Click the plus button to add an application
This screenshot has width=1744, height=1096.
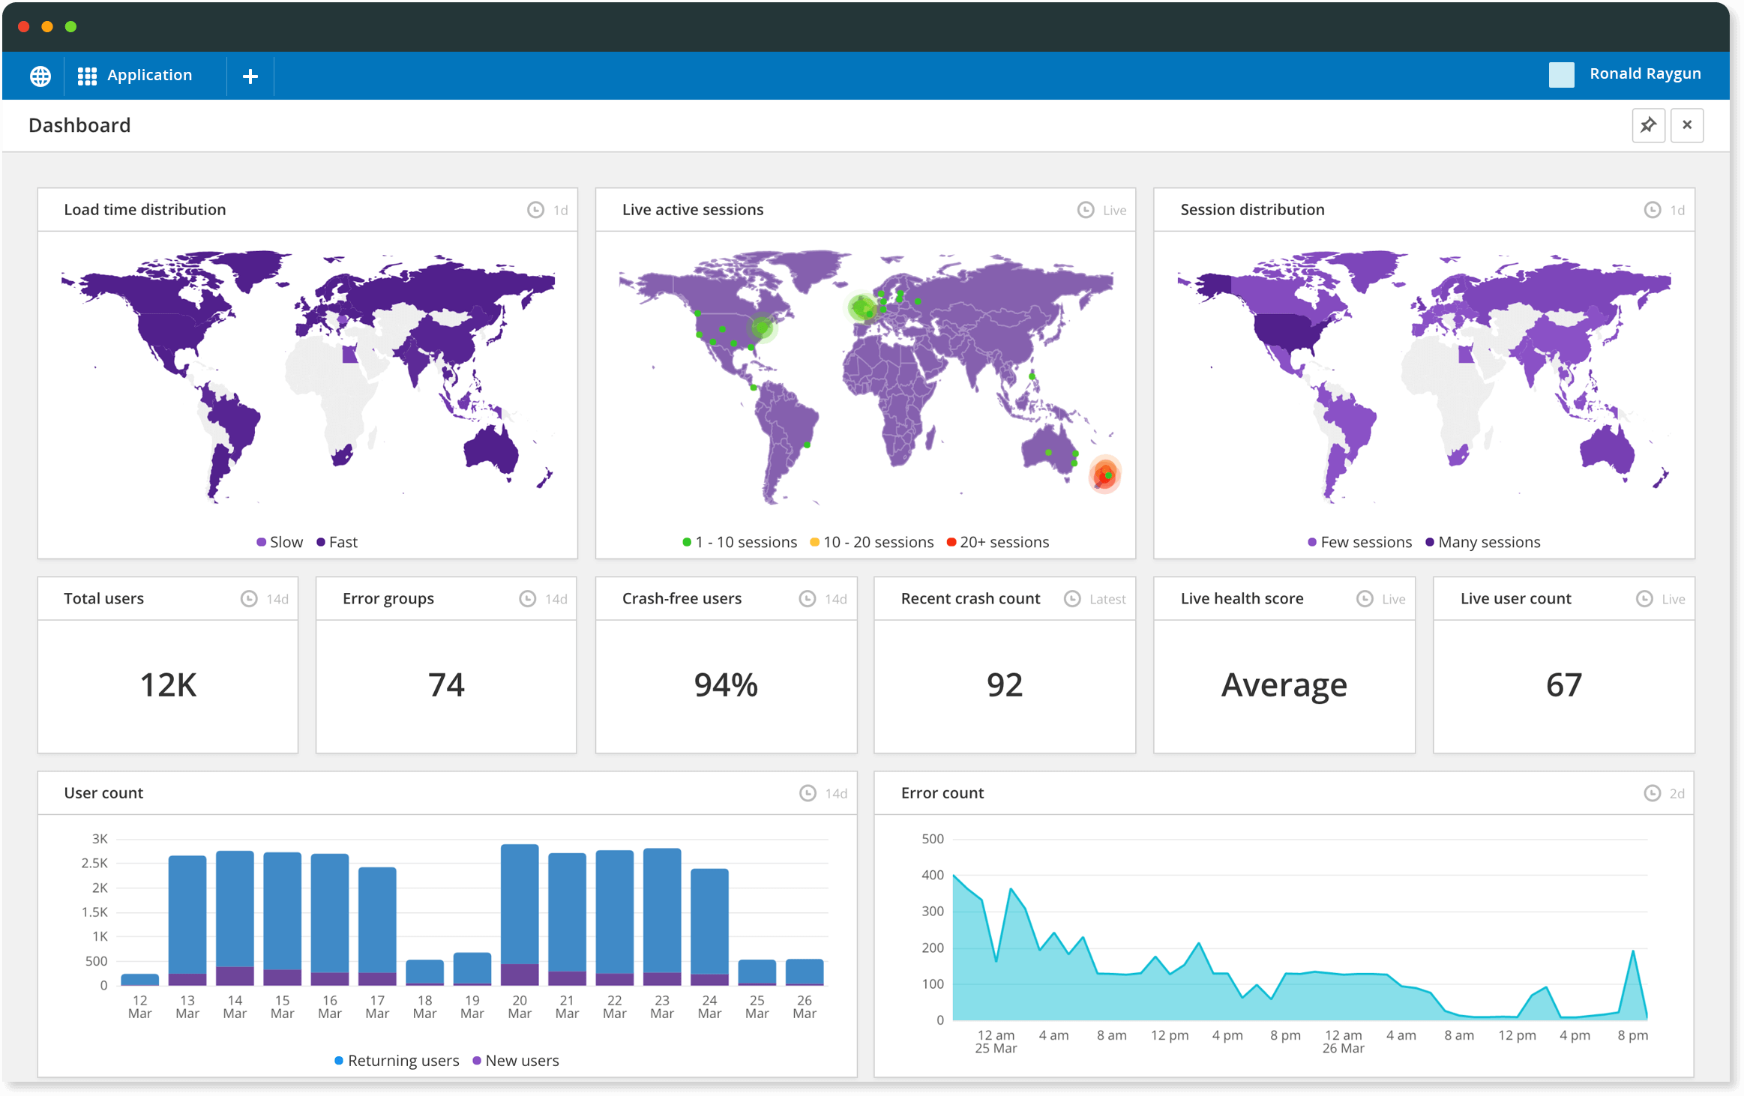click(x=250, y=75)
